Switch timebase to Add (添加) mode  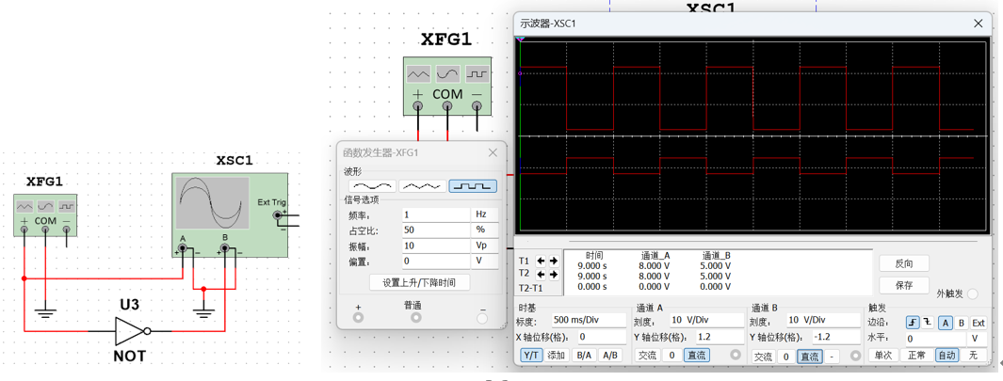click(x=556, y=356)
